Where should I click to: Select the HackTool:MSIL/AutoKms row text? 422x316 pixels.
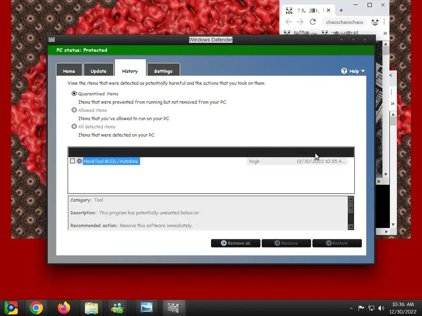[111, 161]
